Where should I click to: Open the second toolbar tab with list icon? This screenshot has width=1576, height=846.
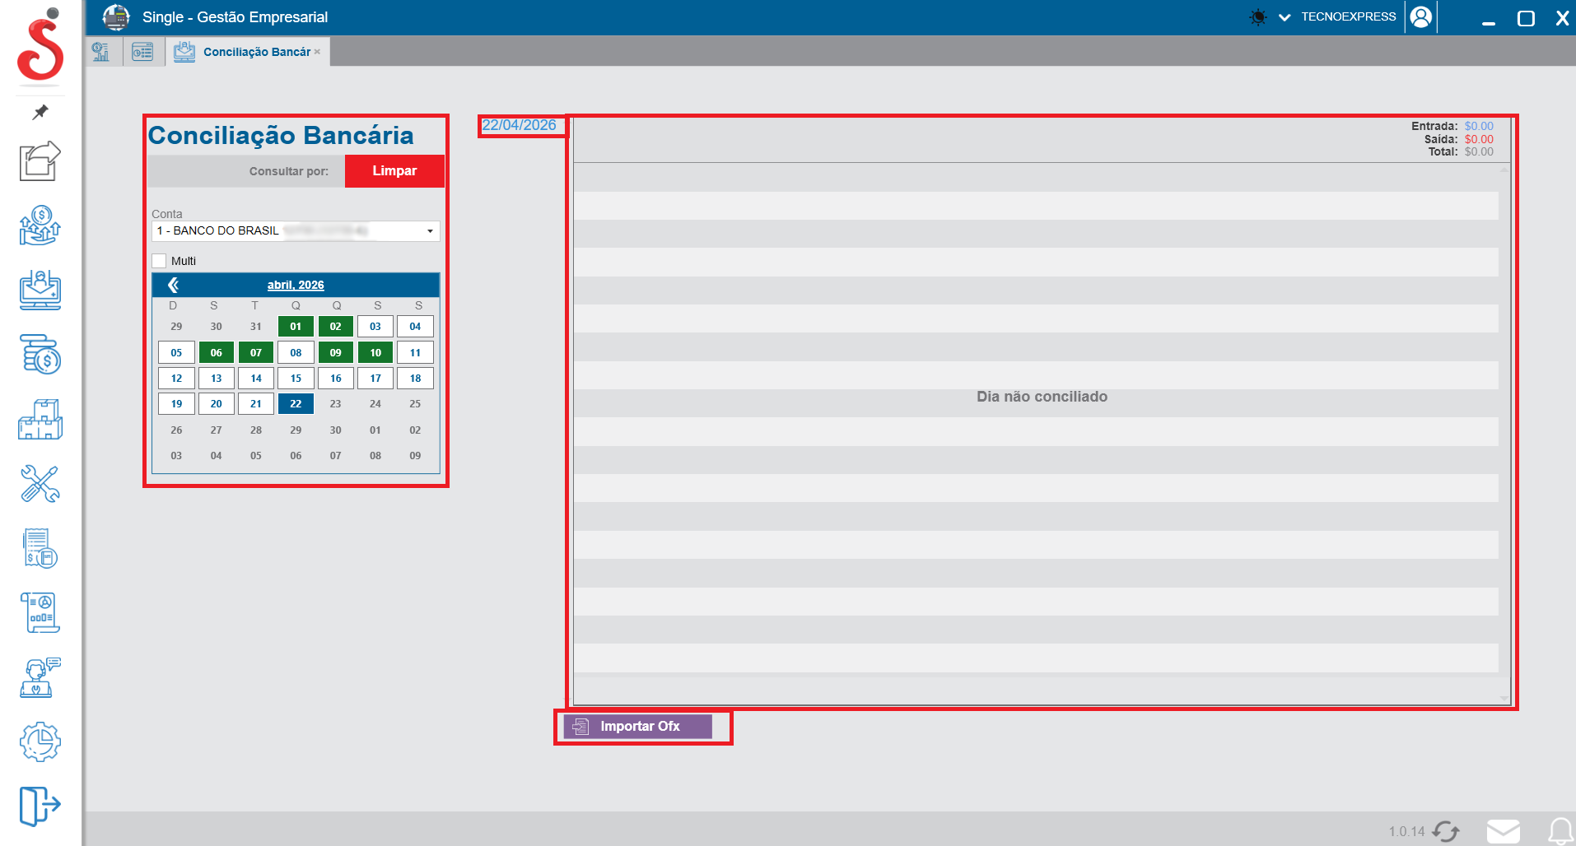click(x=142, y=52)
